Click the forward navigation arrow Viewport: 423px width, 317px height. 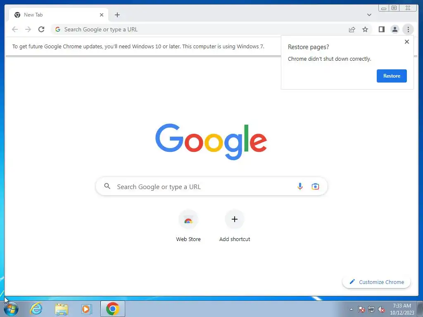click(28, 29)
